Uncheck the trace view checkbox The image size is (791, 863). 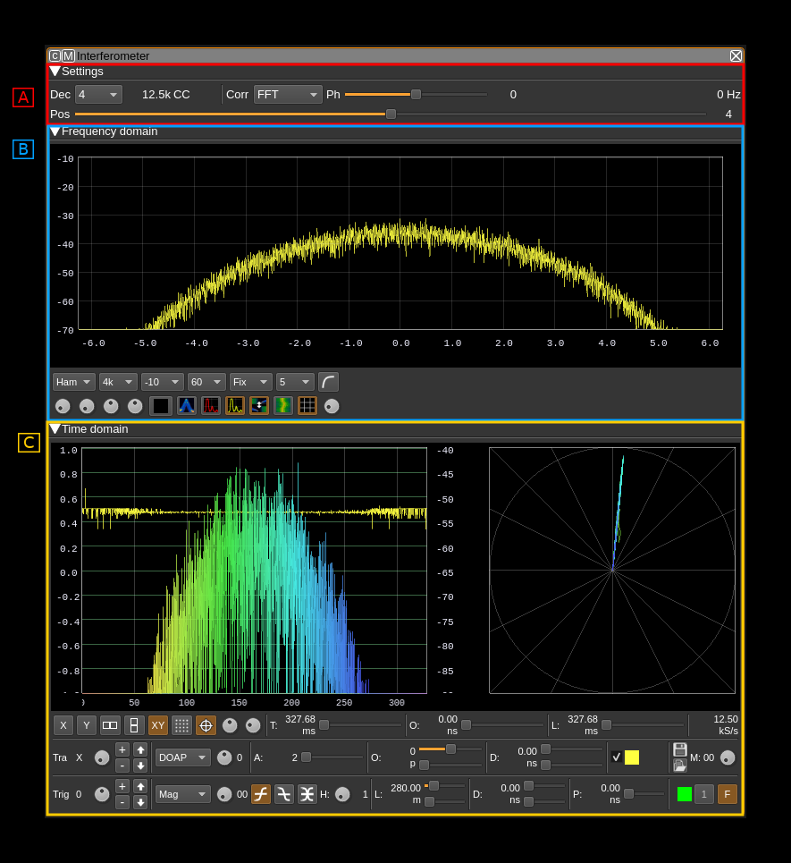pos(616,757)
